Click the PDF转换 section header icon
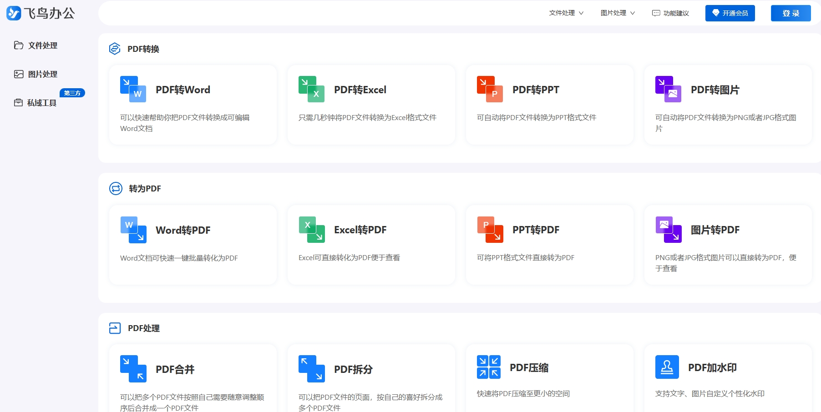 click(x=115, y=49)
